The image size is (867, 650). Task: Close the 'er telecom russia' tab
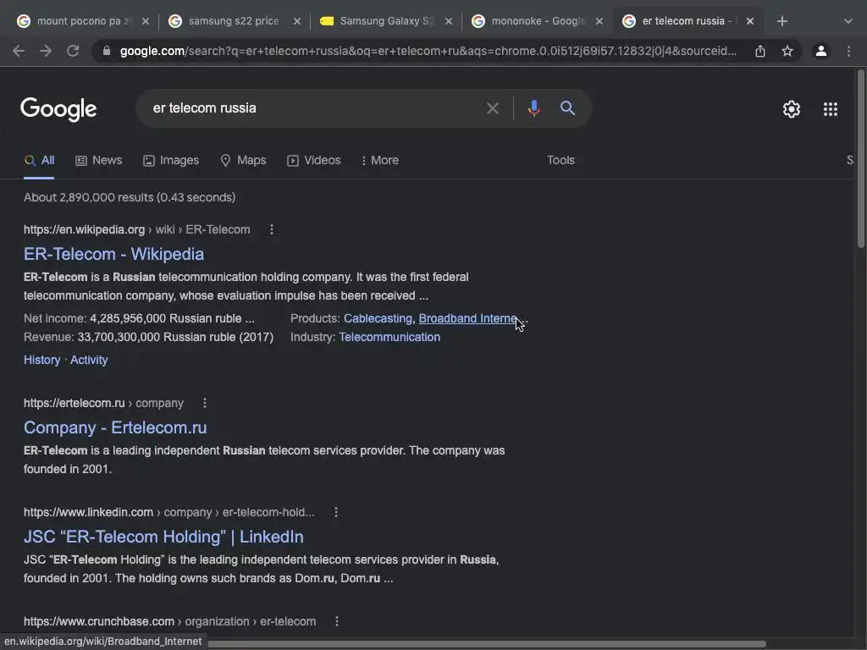tap(750, 21)
